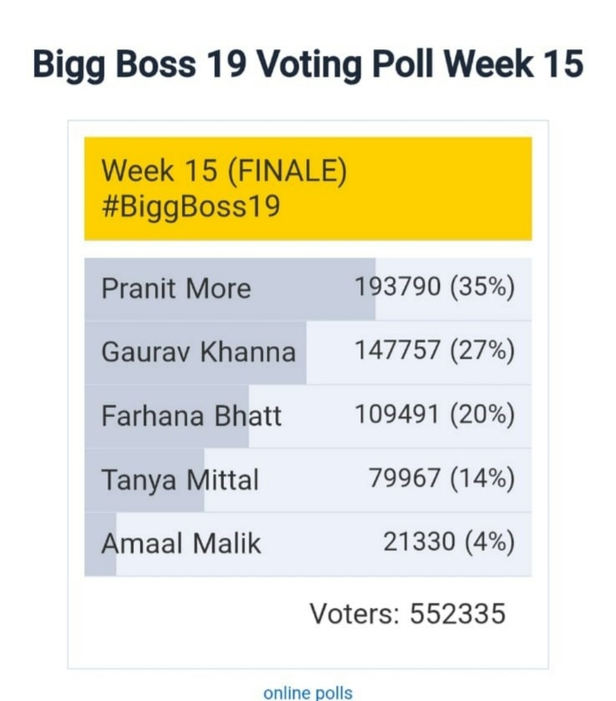Pick the Farhana Bhatt poll entry

tap(191, 415)
